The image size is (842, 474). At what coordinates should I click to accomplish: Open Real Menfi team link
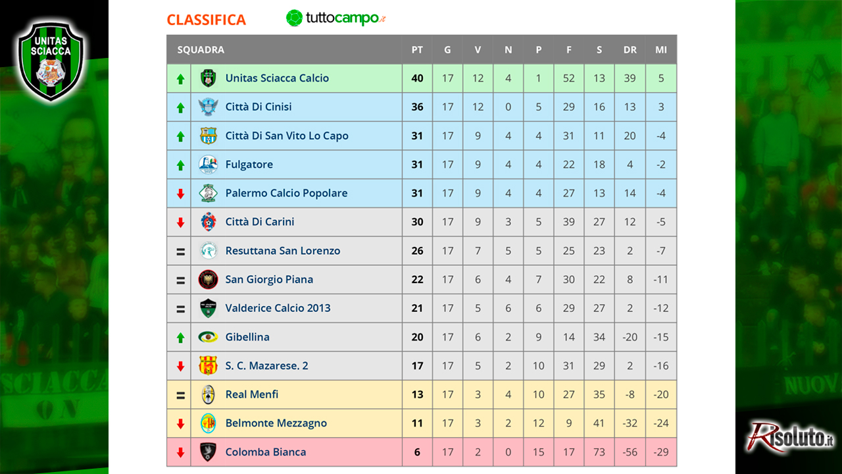pyautogui.click(x=251, y=394)
